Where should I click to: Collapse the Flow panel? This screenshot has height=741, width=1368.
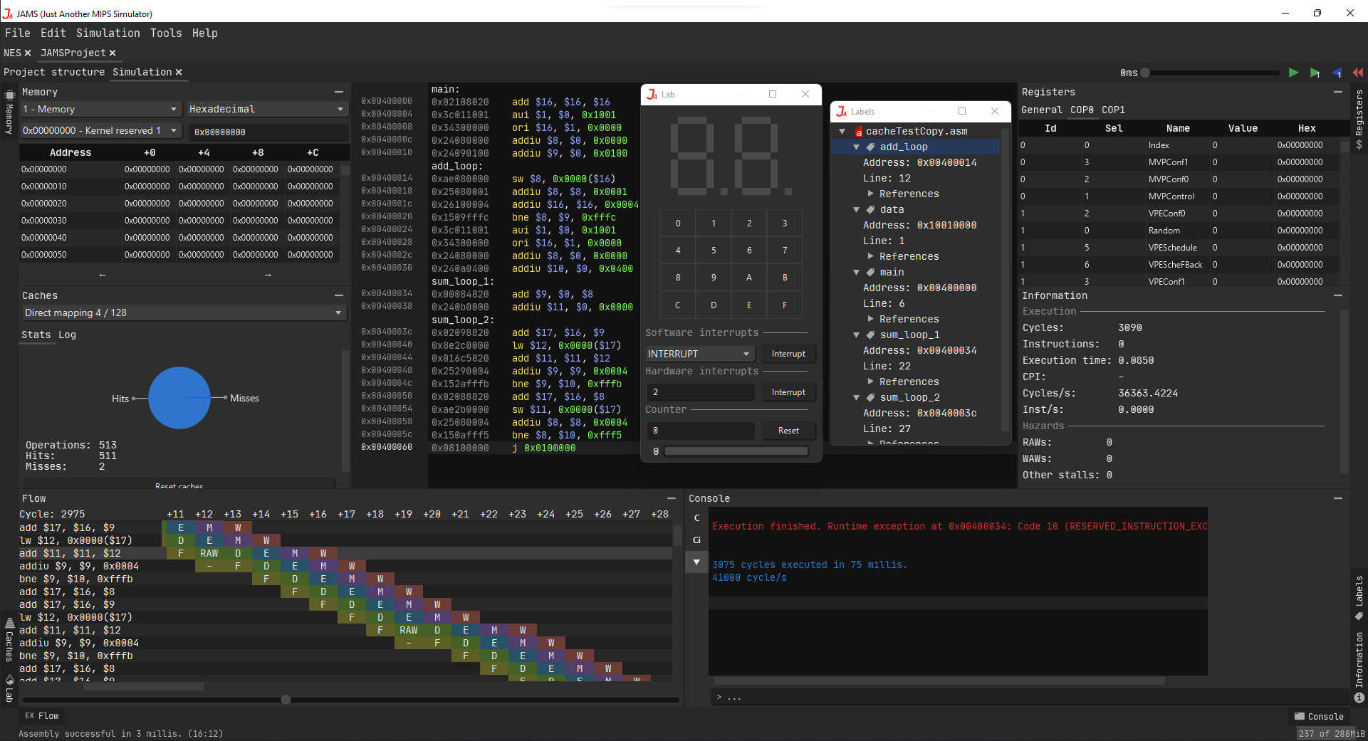(672, 498)
